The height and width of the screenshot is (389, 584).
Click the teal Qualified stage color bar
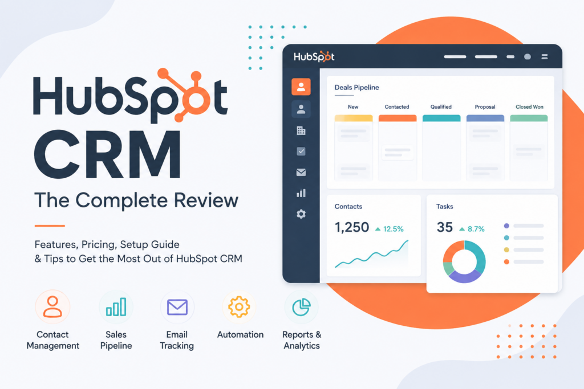tap(441, 118)
